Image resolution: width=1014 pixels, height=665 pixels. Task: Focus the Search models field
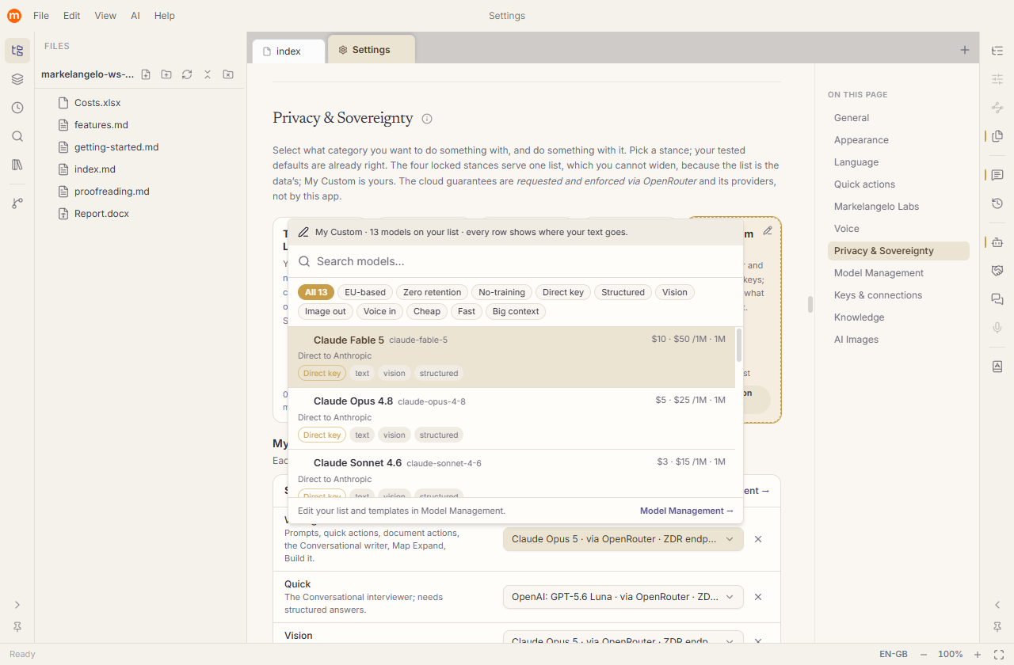pos(516,261)
